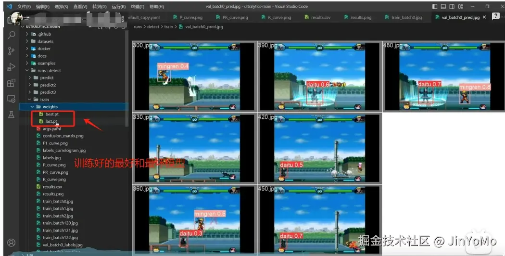Open the Search view in activity bar
The height and width of the screenshot is (256, 505).
[11, 35]
